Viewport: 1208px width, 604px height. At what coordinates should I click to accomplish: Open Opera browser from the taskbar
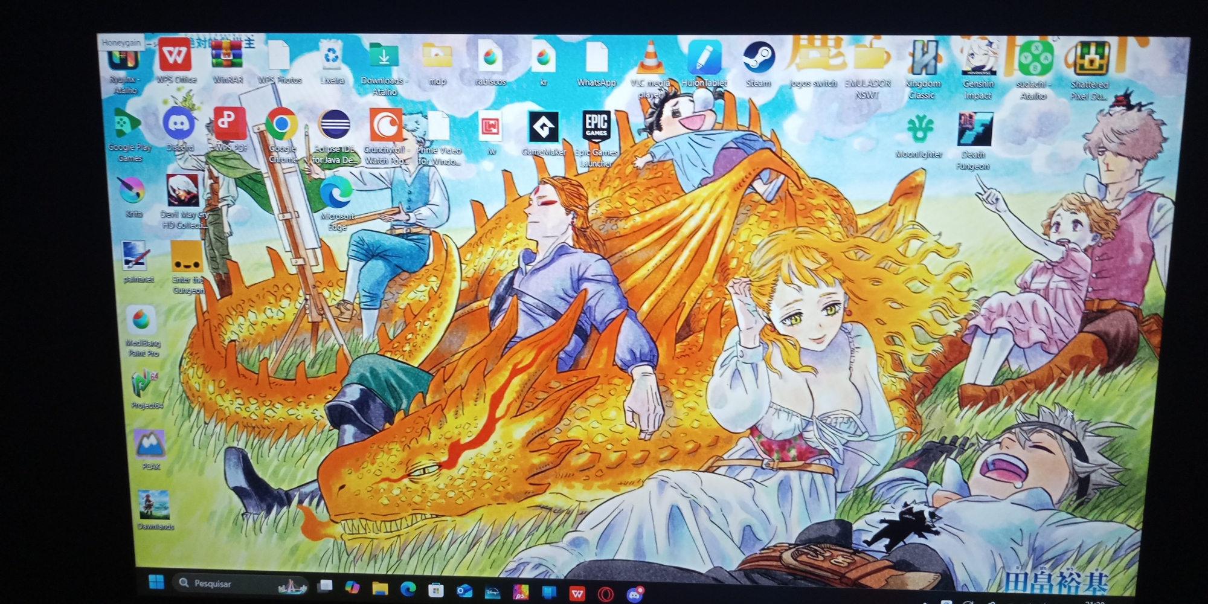606,594
